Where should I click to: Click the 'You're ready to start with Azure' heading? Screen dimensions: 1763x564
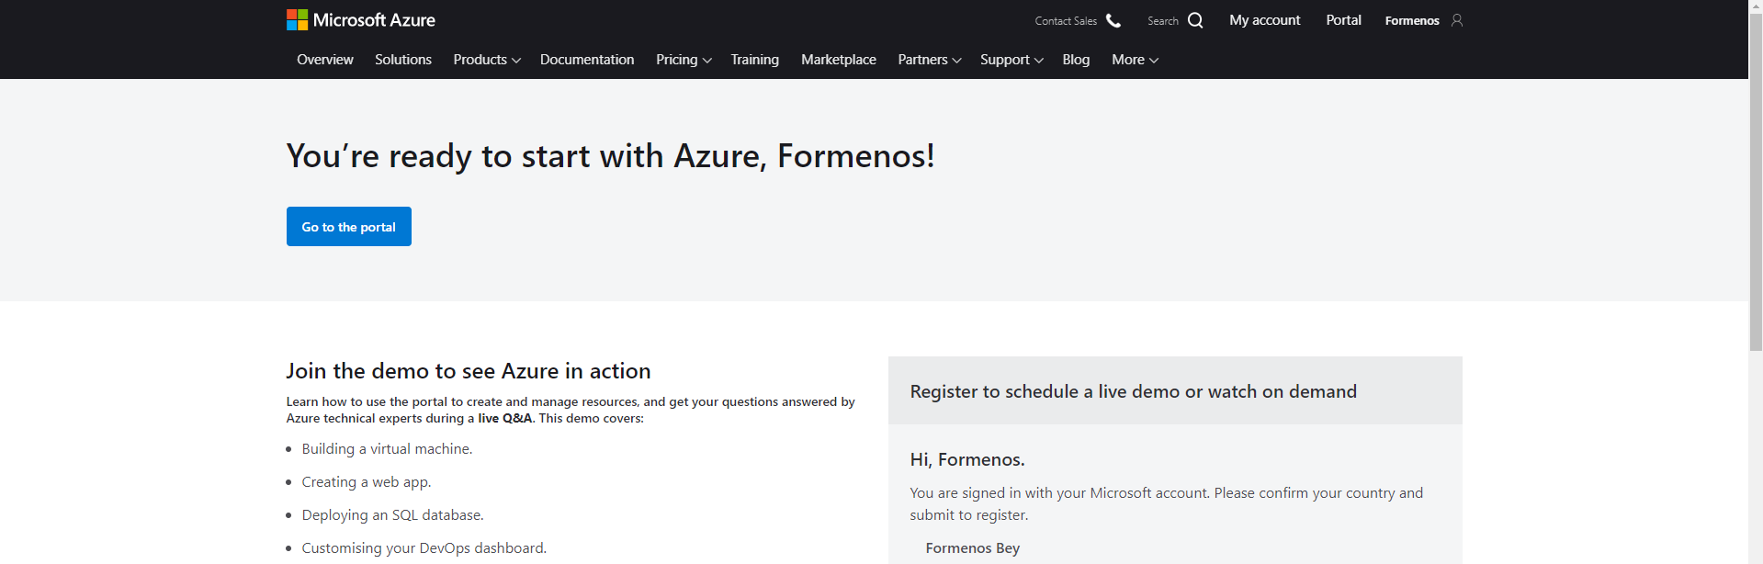[611, 156]
